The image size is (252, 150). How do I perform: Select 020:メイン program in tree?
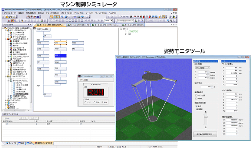(x=19, y=83)
